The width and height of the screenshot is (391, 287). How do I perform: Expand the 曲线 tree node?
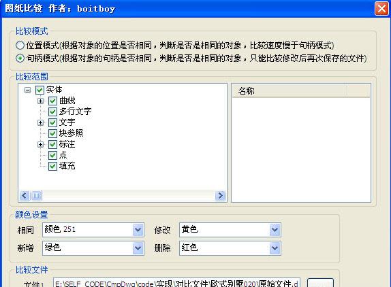pos(40,101)
